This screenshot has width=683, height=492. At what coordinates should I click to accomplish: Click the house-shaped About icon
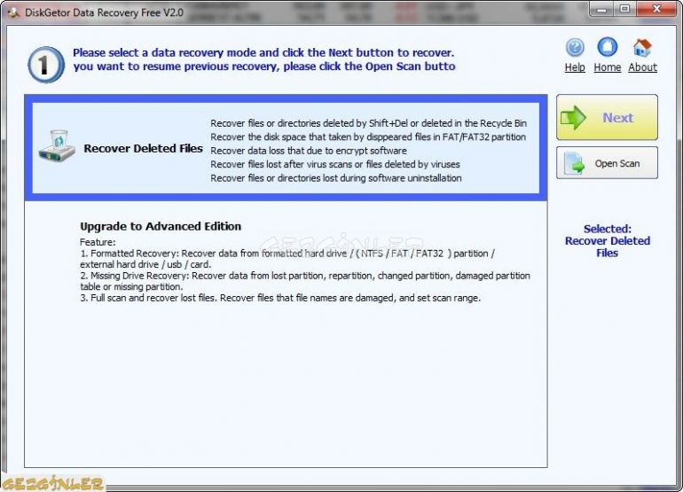pos(642,48)
